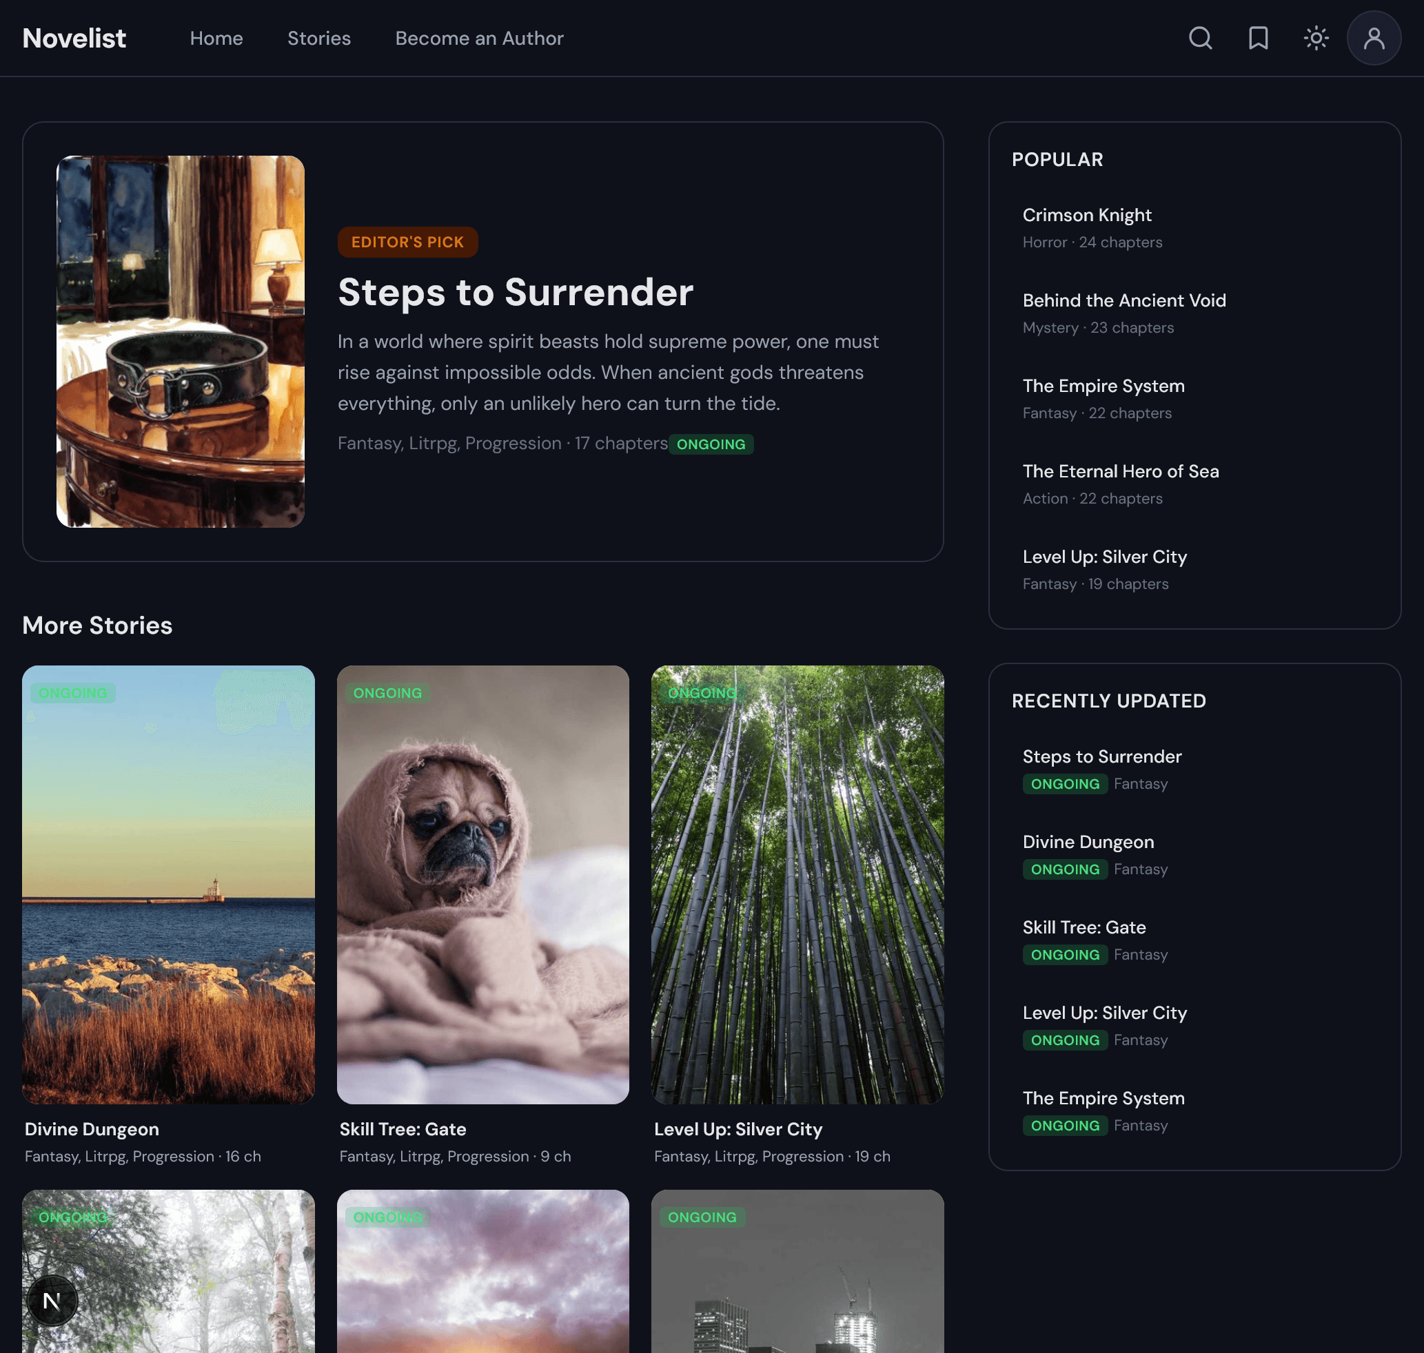This screenshot has width=1424, height=1353.
Task: Click the Editor's Pick badge
Action: (x=407, y=242)
